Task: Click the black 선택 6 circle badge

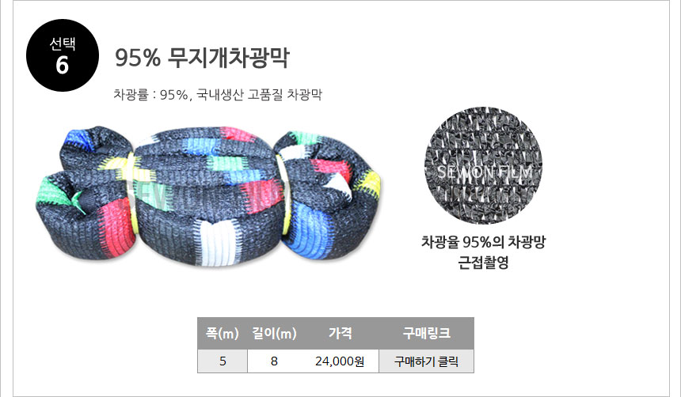Action: (63, 55)
